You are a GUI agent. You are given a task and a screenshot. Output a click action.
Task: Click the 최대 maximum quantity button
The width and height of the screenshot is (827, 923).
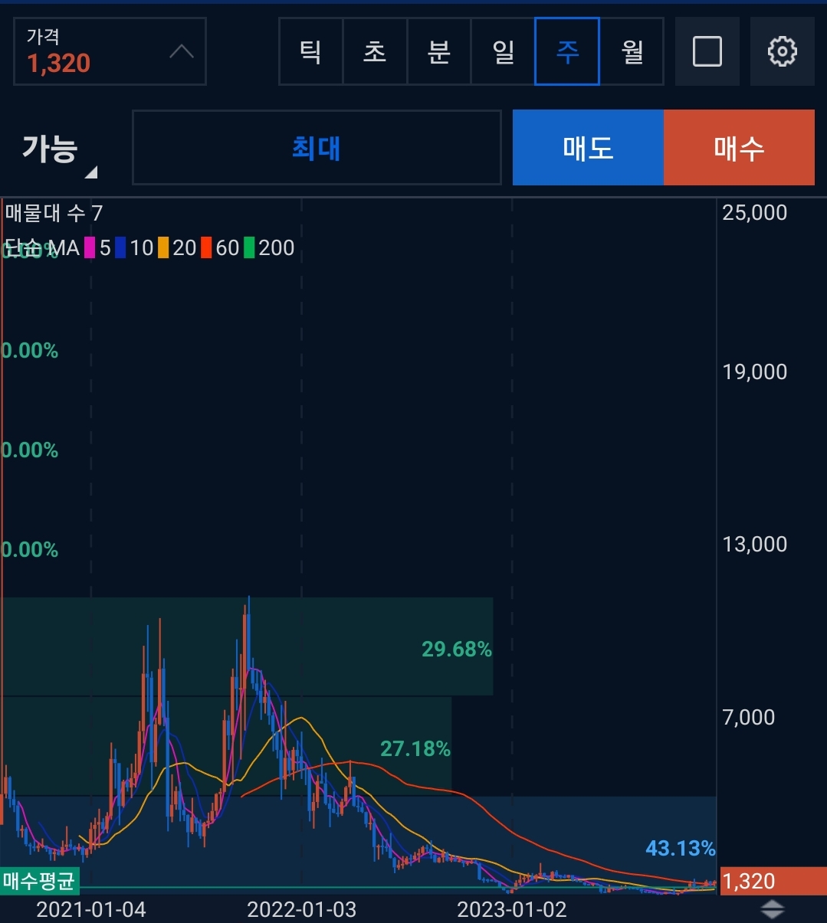(x=317, y=148)
